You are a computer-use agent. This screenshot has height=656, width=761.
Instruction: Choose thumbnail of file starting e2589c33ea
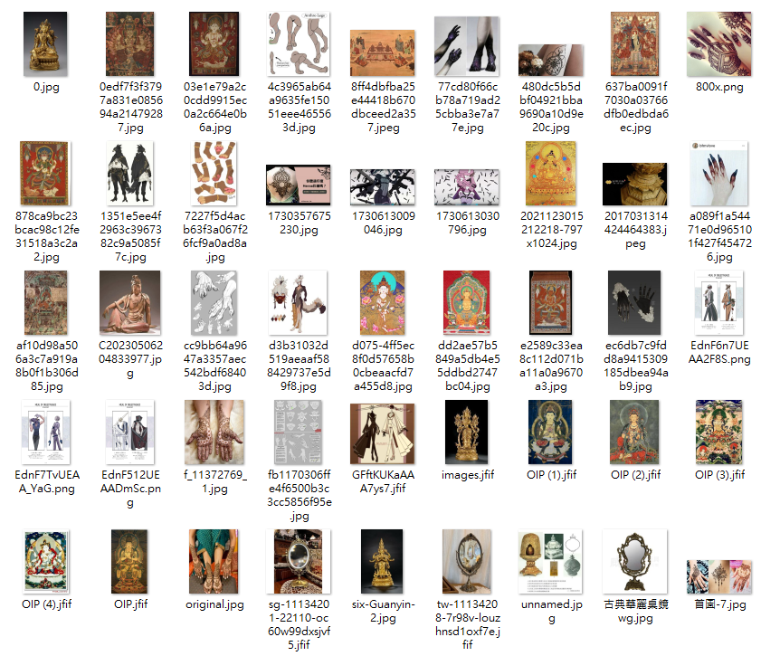pos(551,303)
